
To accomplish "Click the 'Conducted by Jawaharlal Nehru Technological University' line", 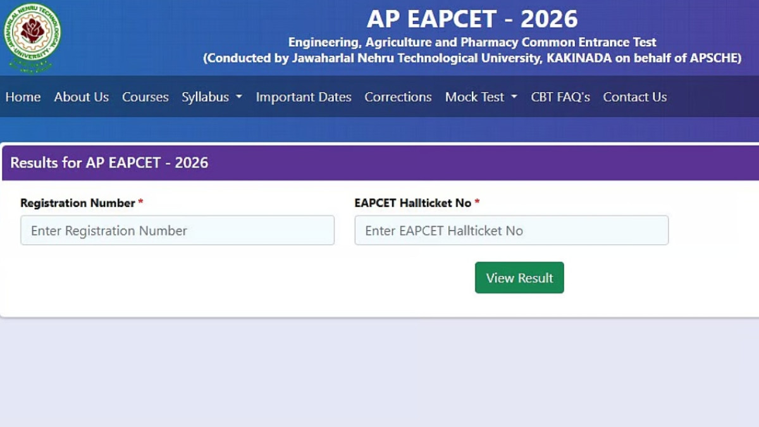I will (x=472, y=58).
